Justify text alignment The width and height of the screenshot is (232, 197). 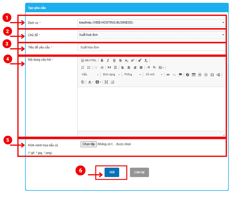pos(141,68)
